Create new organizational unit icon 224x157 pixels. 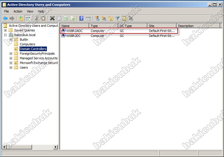111,18
